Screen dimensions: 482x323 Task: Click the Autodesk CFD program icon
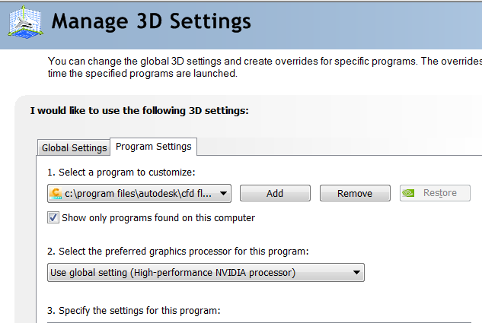click(x=55, y=194)
